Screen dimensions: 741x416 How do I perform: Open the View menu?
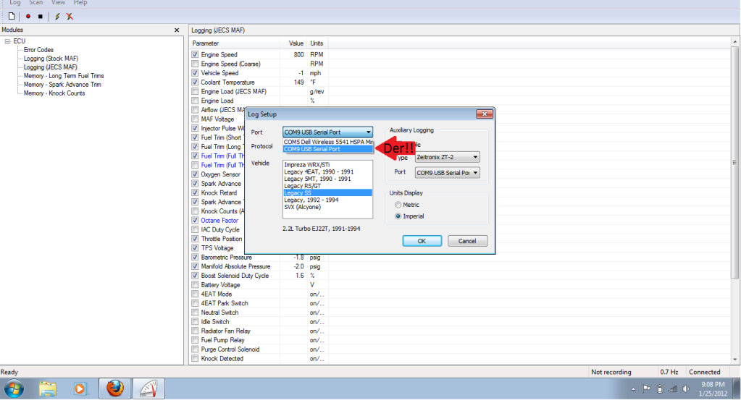pyautogui.click(x=58, y=3)
